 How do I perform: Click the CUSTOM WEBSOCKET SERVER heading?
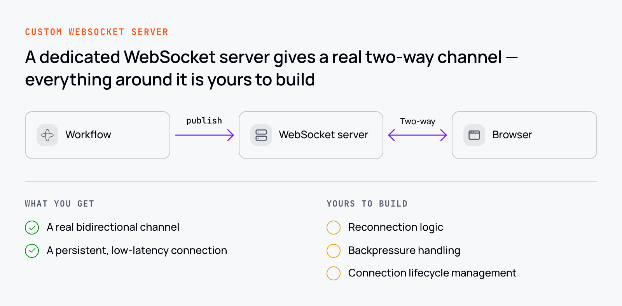(97, 32)
